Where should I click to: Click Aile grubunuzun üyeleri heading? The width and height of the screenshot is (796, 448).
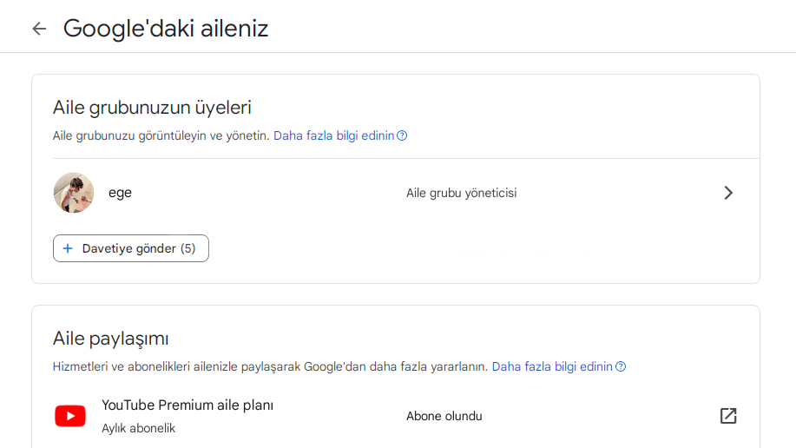(x=152, y=108)
